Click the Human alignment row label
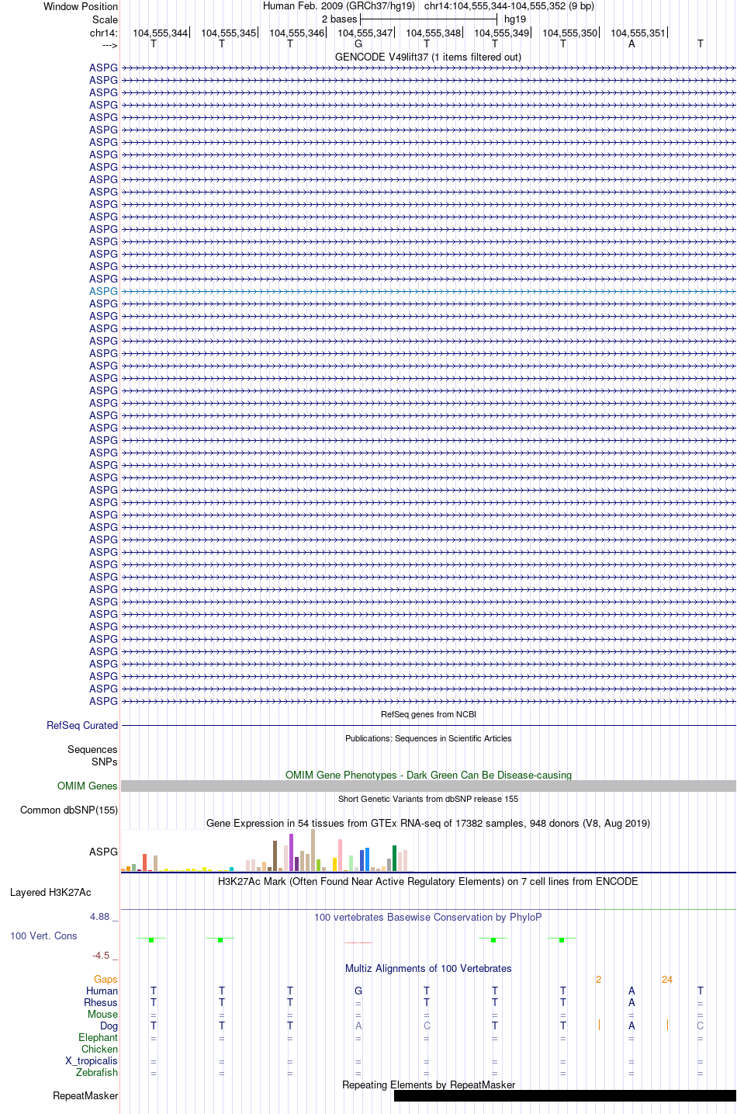 point(102,991)
